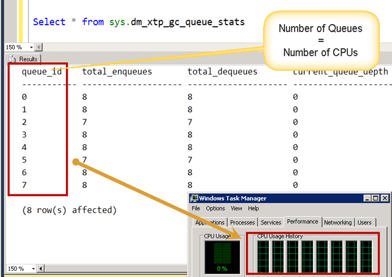392x277 pixels.
Task: Minimize the Windows Task Manager window
Action: click(x=366, y=198)
